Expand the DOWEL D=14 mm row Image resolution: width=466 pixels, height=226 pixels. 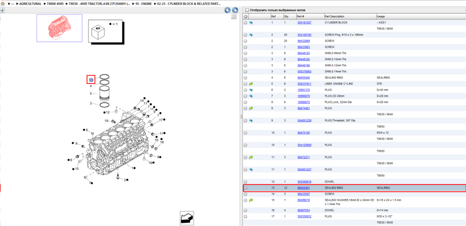[246, 210]
